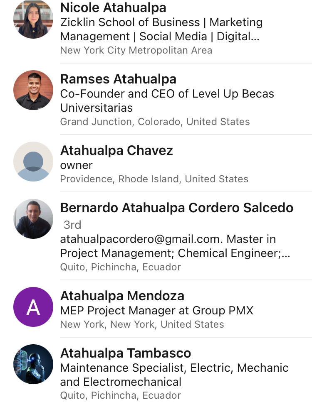View the Atahualpa Tambasco name link
This screenshot has width=312, height=407.
tap(126, 353)
